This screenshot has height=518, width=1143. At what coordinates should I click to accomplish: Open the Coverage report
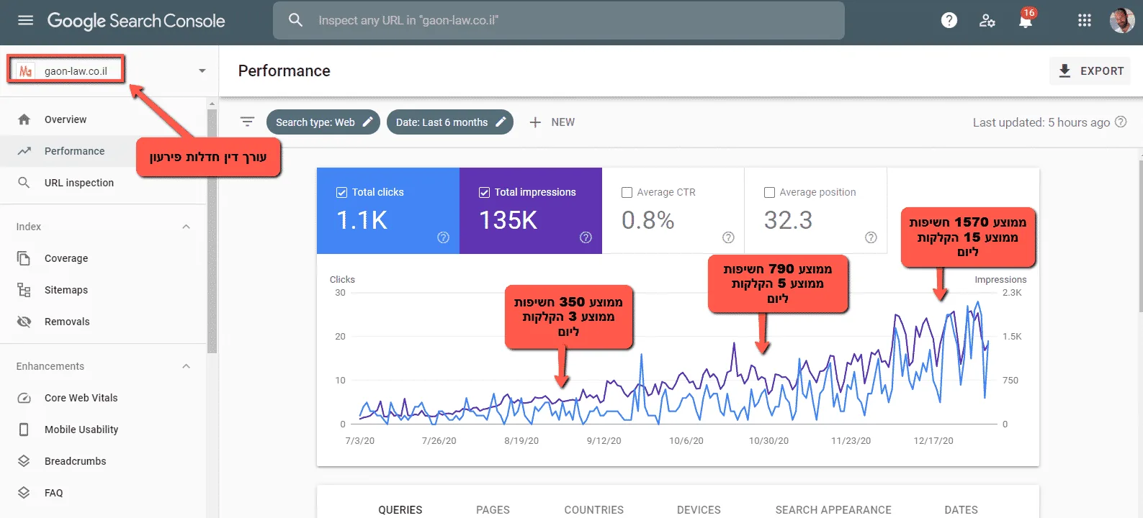66,258
